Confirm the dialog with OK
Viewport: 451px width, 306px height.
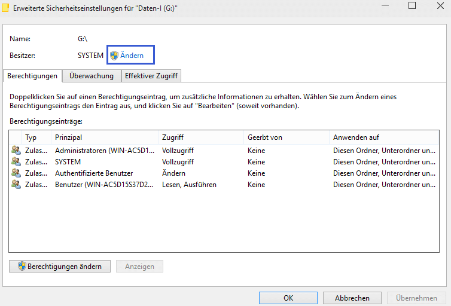288,298
